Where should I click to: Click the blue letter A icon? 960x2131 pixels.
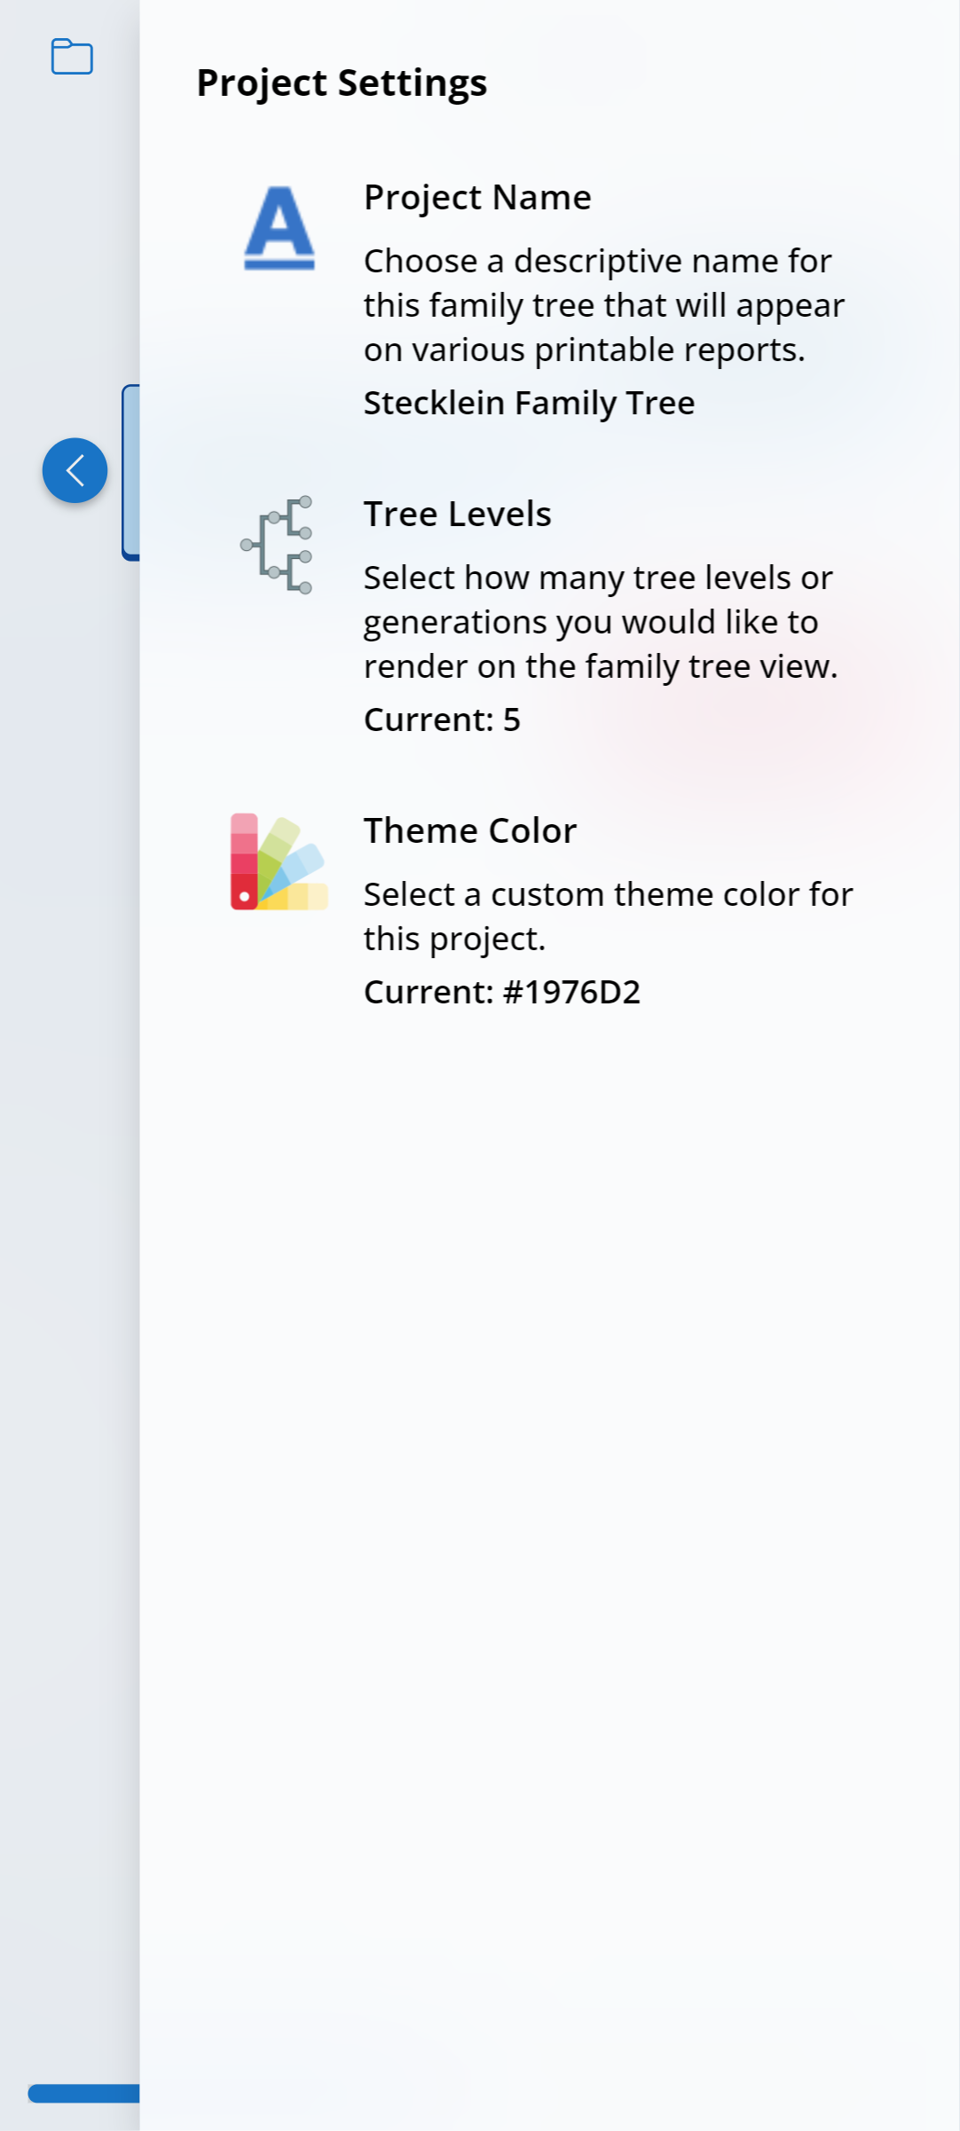coord(279,228)
